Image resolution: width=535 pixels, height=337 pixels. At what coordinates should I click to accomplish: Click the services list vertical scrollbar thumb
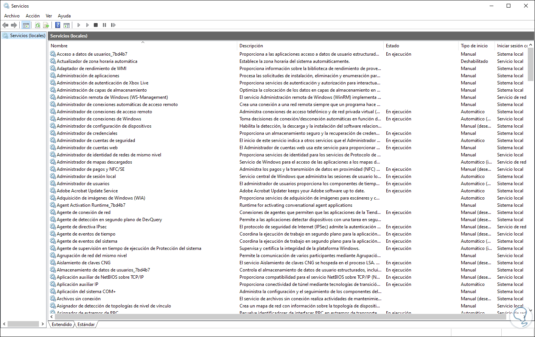(531, 64)
